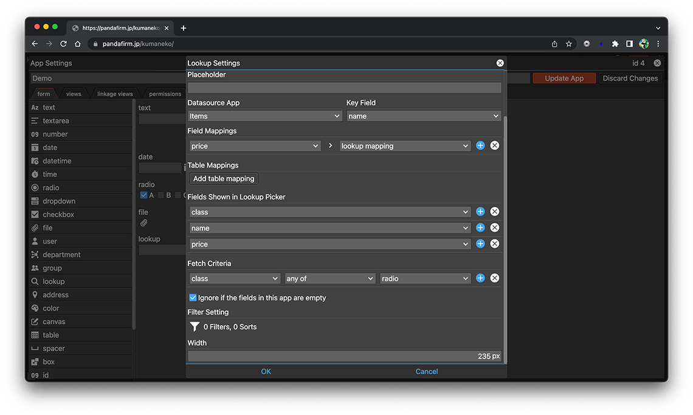Add a new Fetch Criteria row
693x415 pixels.
[480, 278]
